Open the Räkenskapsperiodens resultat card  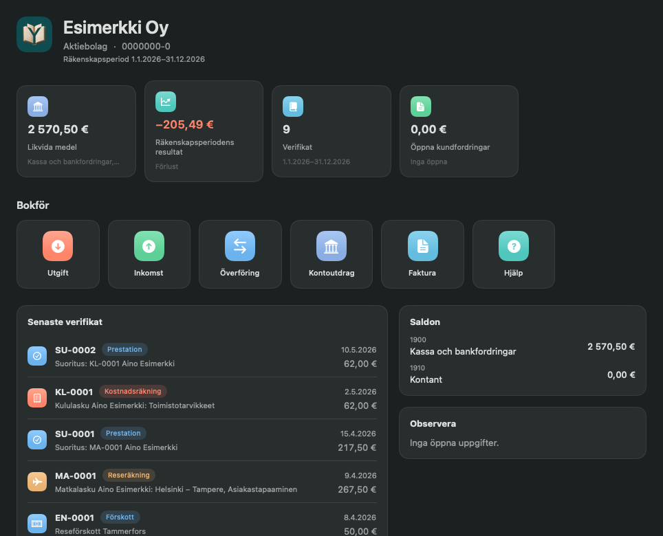pyautogui.click(x=204, y=131)
